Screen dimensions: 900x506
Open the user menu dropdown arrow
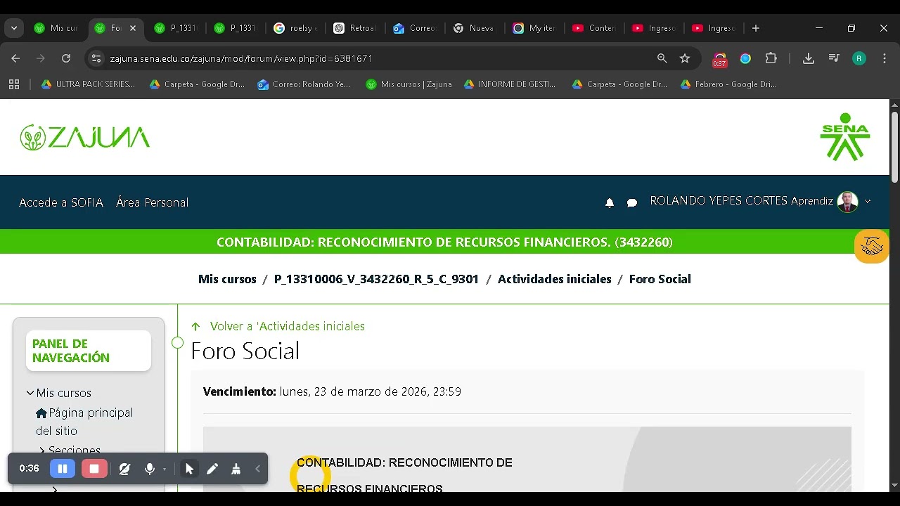pos(868,201)
